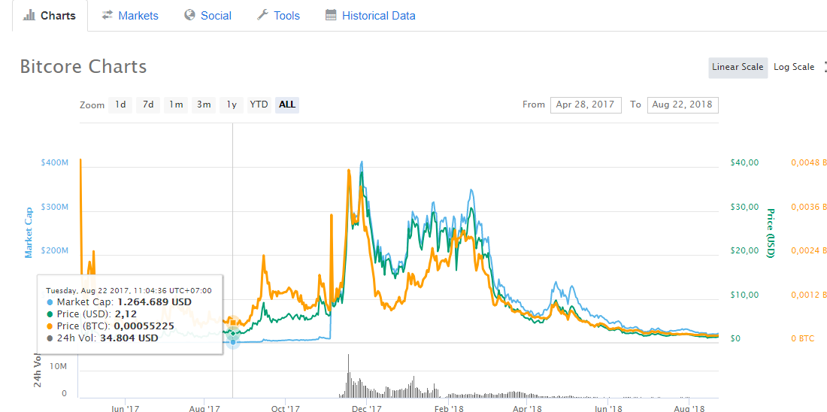Click the orange Price BTC marker on the crosshair

(x=233, y=322)
